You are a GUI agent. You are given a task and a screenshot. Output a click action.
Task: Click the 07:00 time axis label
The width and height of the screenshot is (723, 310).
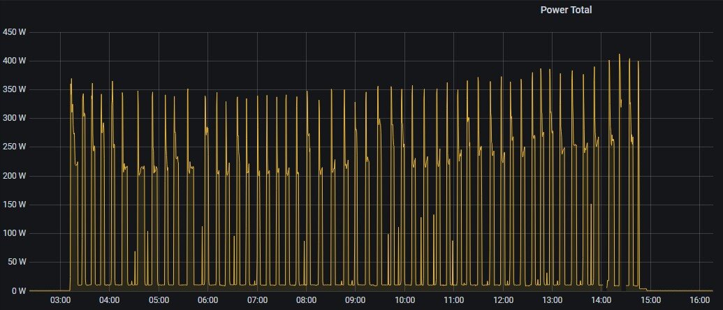pos(257,300)
